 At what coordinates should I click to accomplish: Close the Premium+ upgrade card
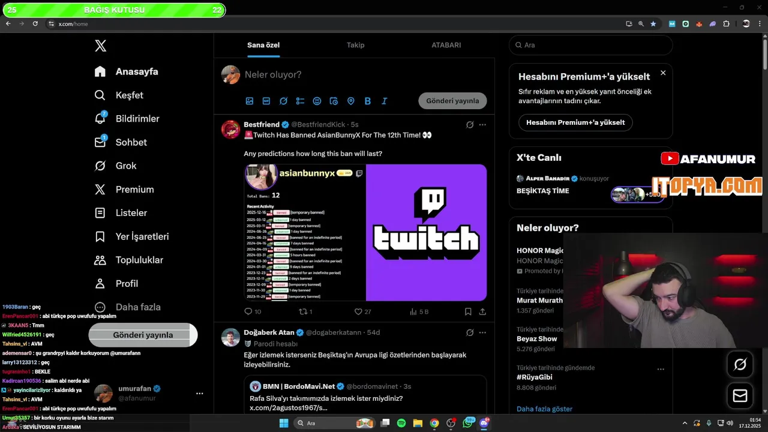663,73
